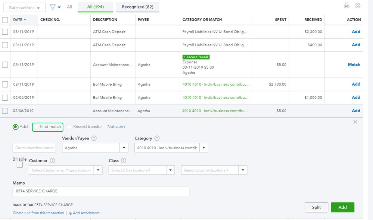Click the print icon
This screenshot has height=220, width=373.
[346, 6]
